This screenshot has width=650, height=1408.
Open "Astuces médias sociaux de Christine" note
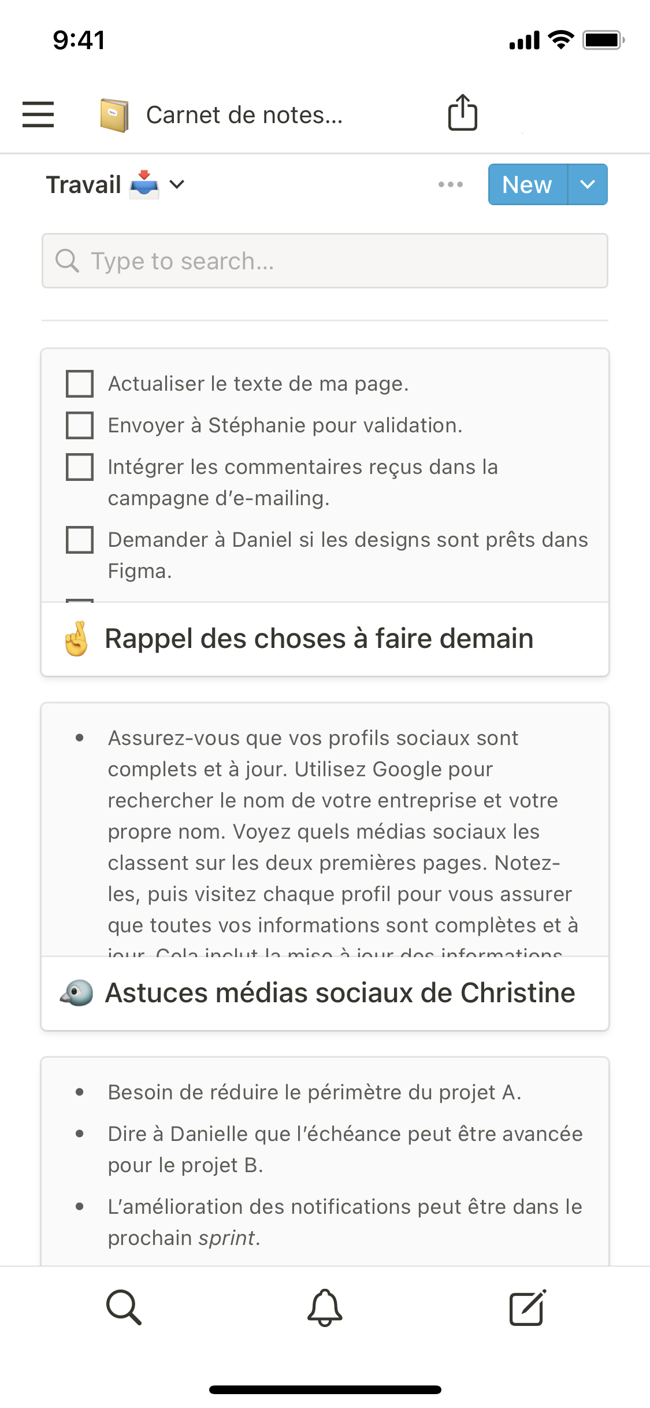340,993
